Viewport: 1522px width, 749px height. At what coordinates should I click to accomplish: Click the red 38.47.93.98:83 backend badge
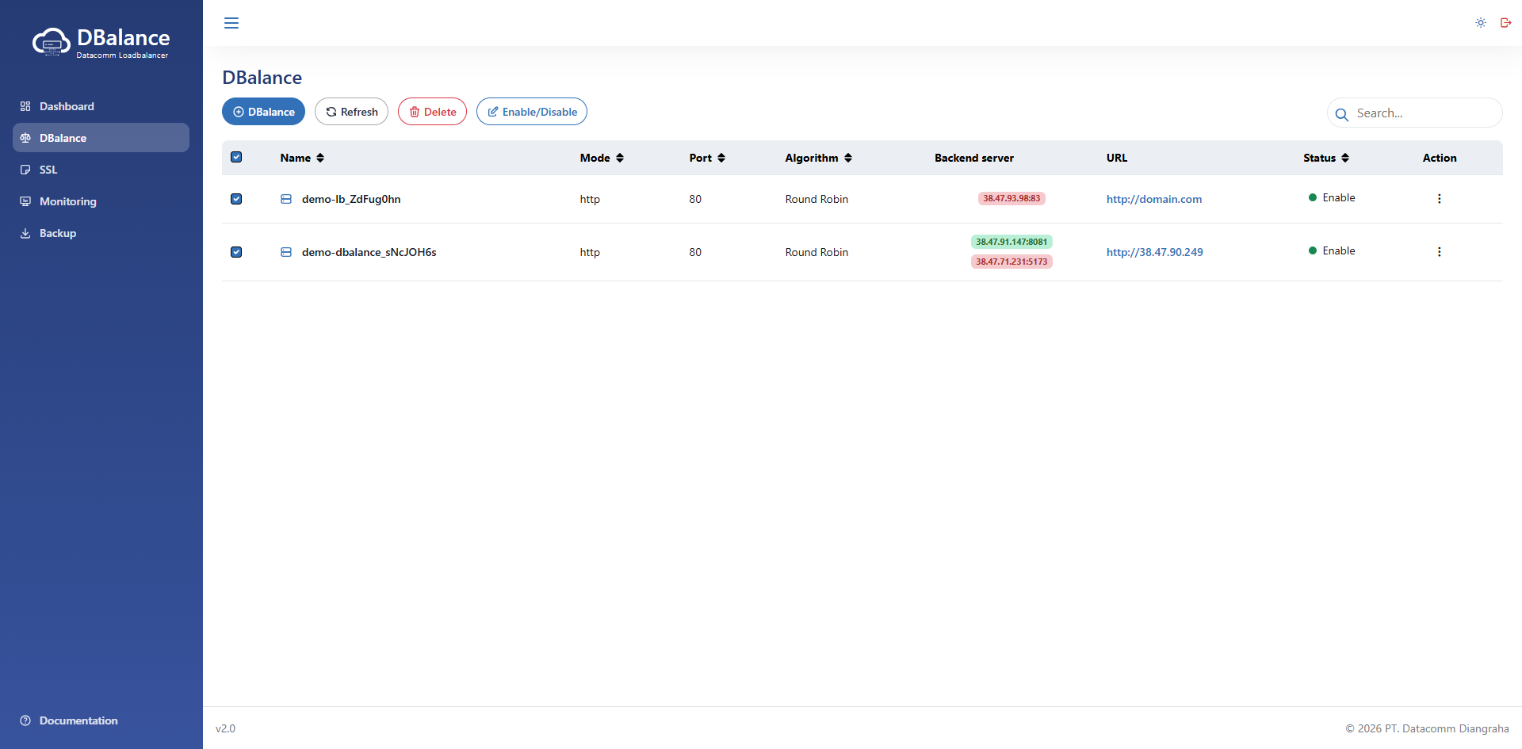coord(1011,198)
